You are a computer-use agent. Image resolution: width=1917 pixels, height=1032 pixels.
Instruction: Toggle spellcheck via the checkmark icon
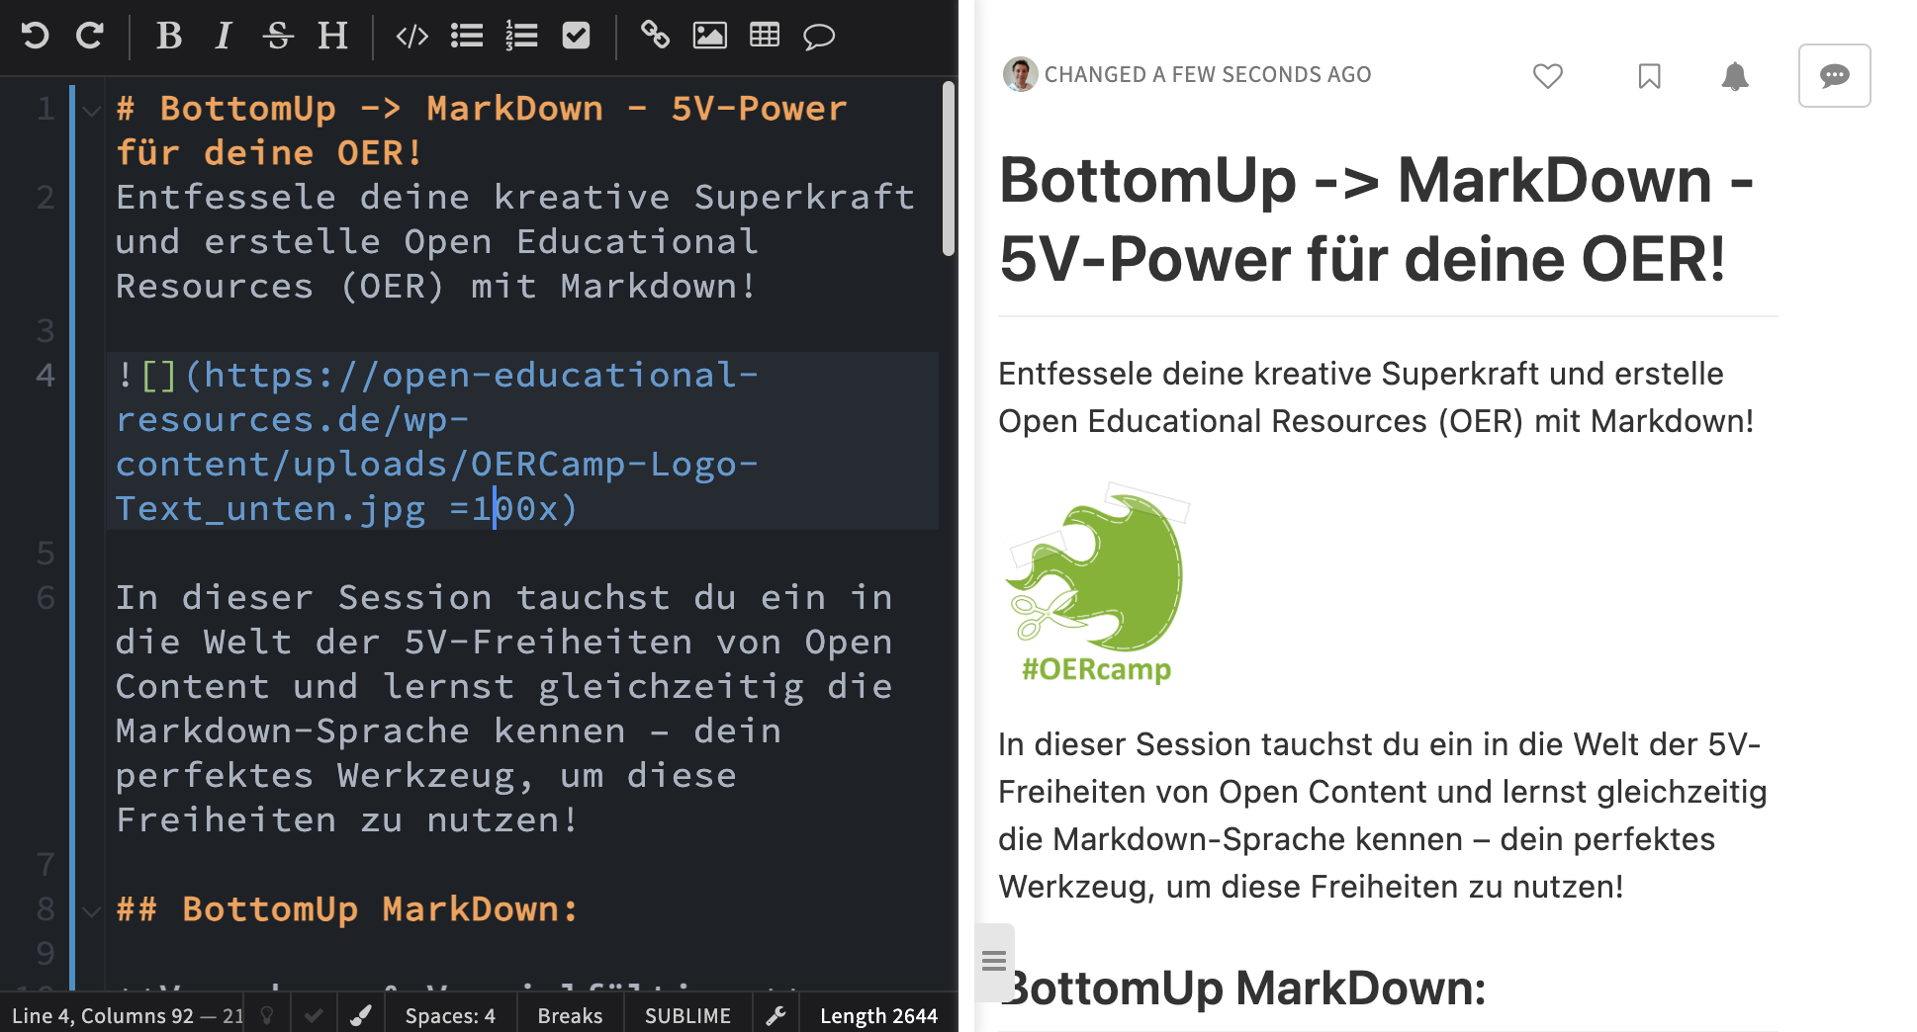click(314, 1014)
